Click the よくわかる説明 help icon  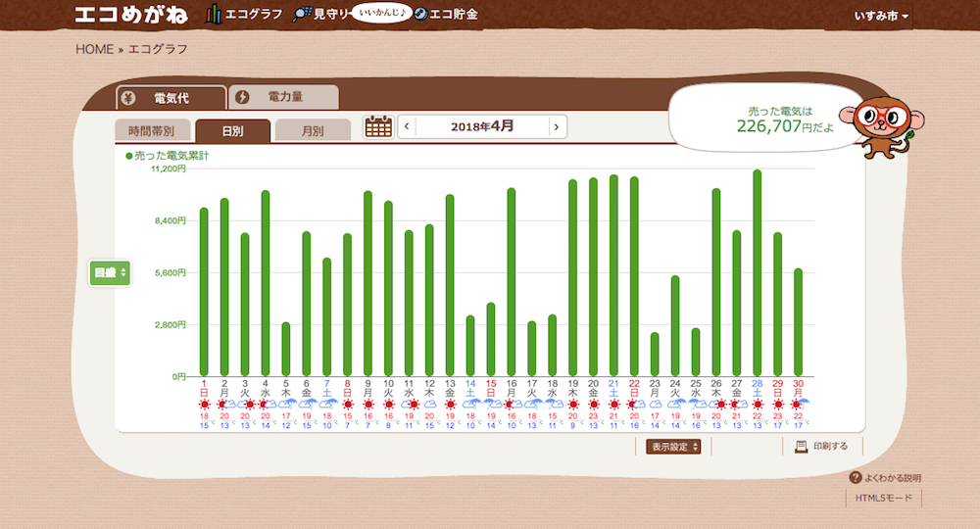point(855,478)
